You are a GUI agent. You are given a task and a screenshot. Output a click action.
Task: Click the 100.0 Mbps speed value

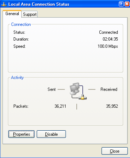(x=108, y=46)
